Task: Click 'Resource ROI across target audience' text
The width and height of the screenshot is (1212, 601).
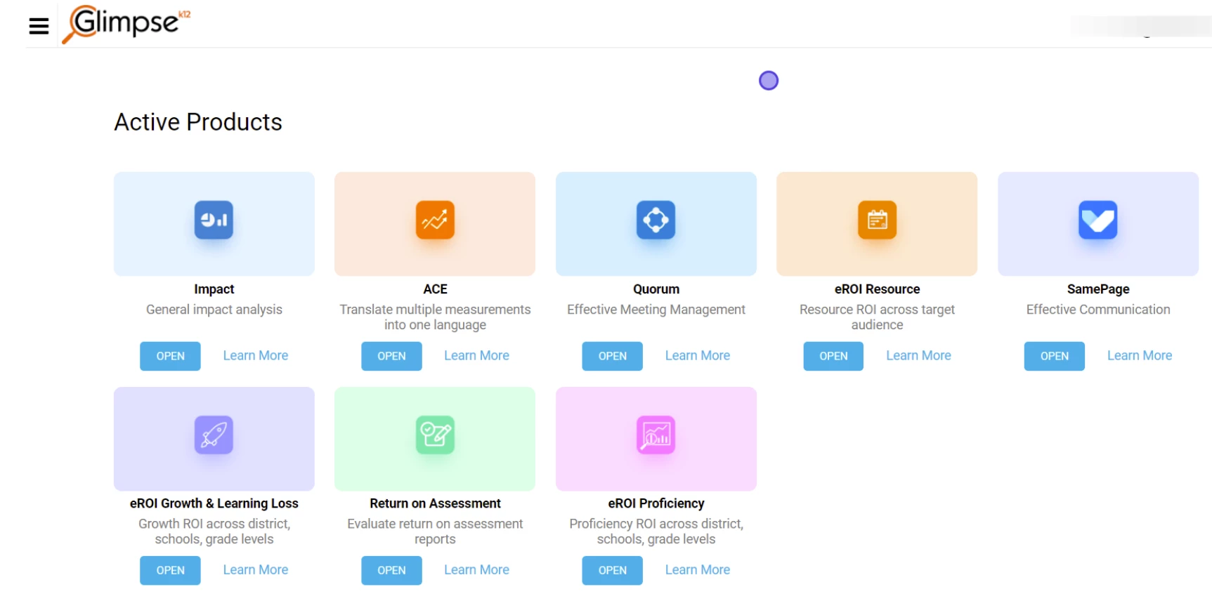Action: tap(877, 317)
